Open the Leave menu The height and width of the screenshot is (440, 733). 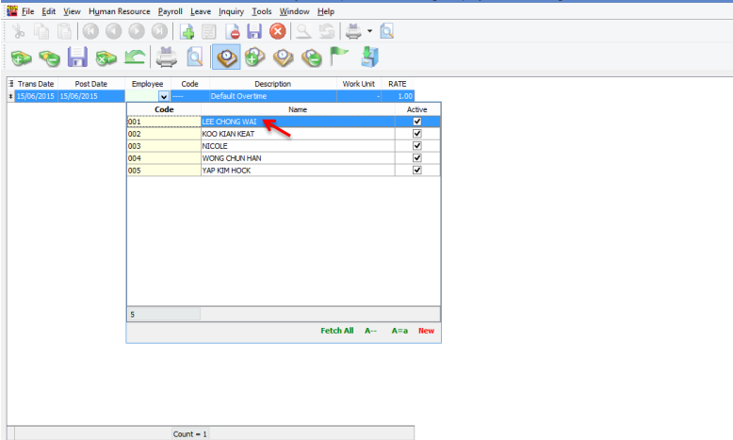click(x=201, y=11)
